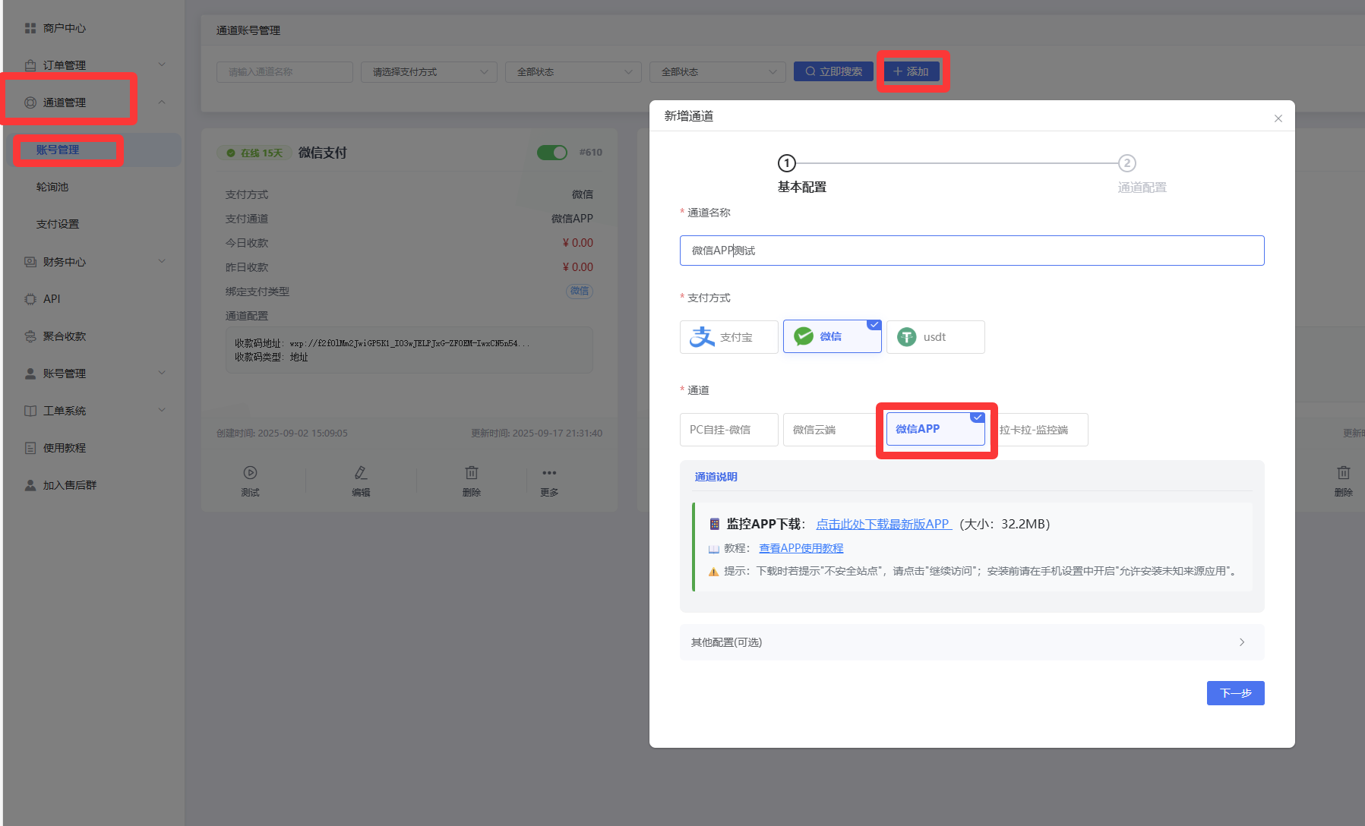Select the usdt payment method icon
The image size is (1365, 826).
click(907, 337)
